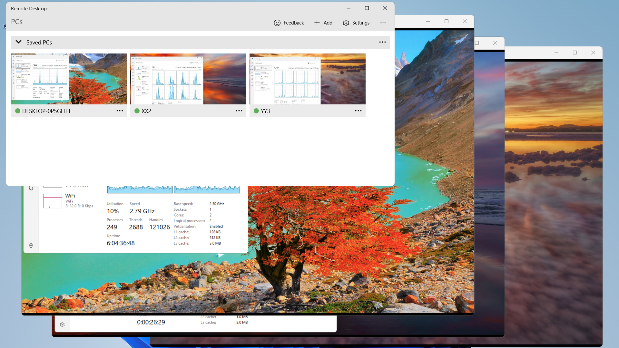Open the XX2 PC thumbnail
The width and height of the screenshot is (619, 348).
pyautogui.click(x=188, y=79)
